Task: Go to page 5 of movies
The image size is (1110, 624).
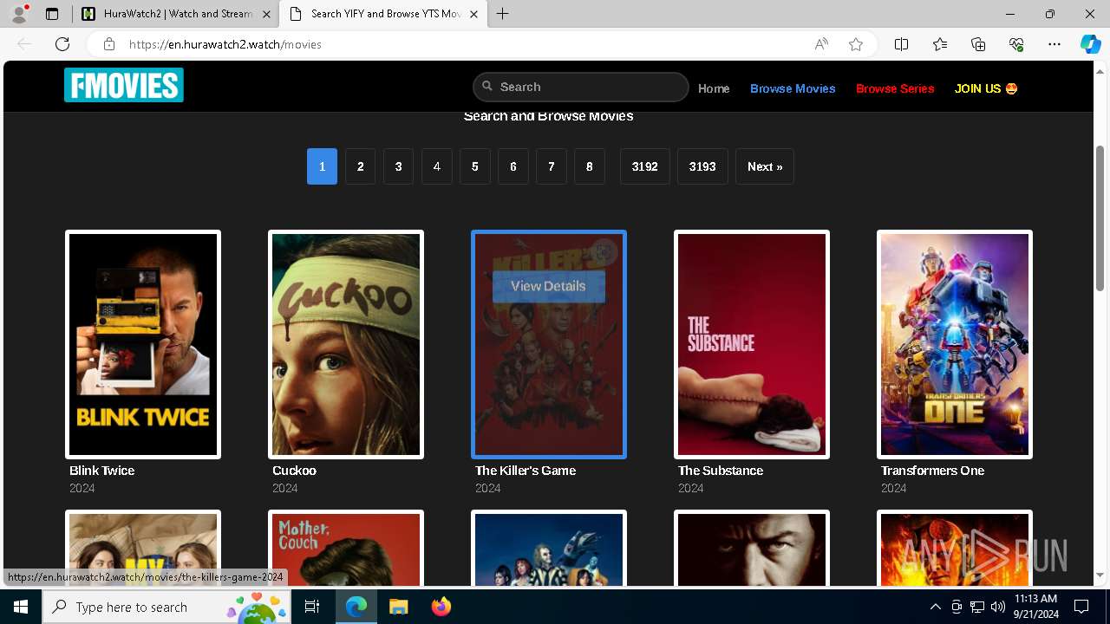Action: coord(474,166)
